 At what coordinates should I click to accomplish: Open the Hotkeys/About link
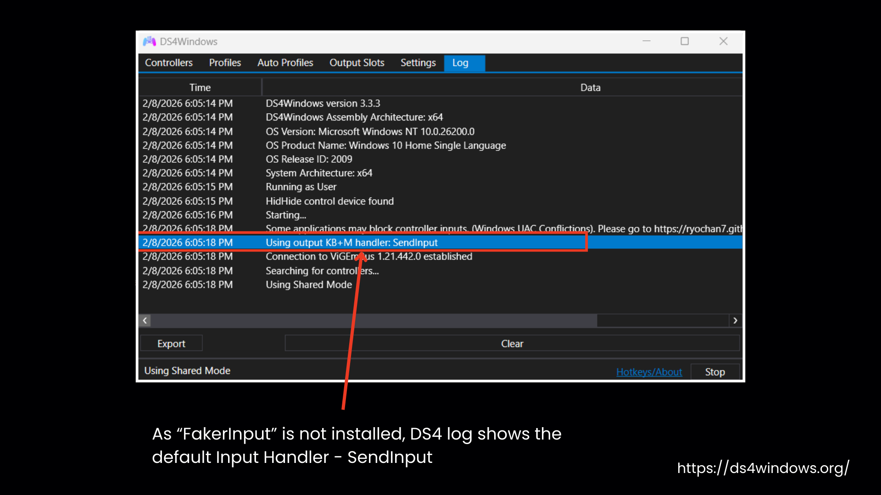click(x=649, y=372)
